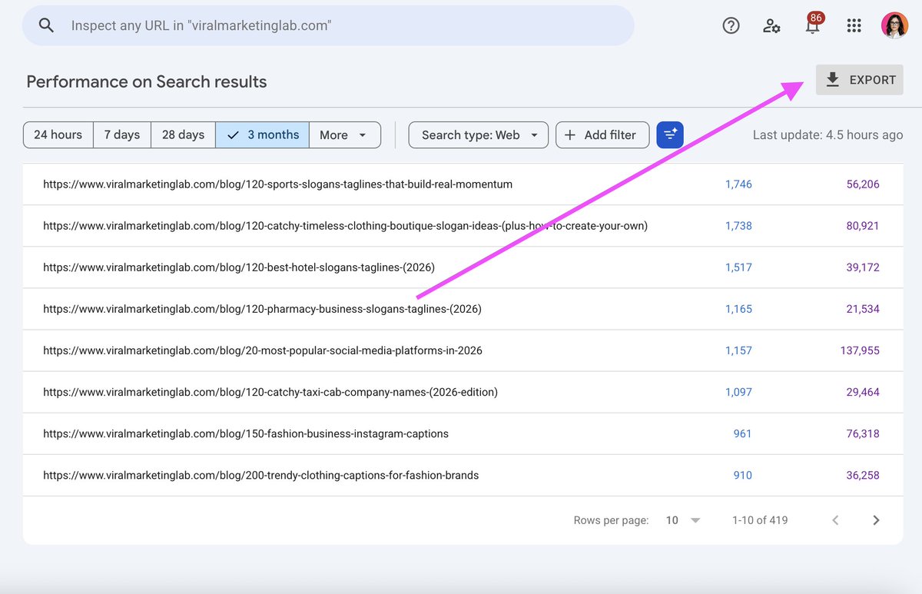
Task: Click the search magnifier icon
Action: tap(46, 25)
